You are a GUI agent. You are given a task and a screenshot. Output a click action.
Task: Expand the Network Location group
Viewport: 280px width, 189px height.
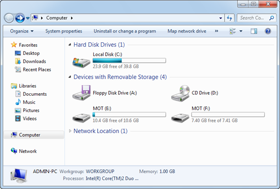tap(70, 131)
